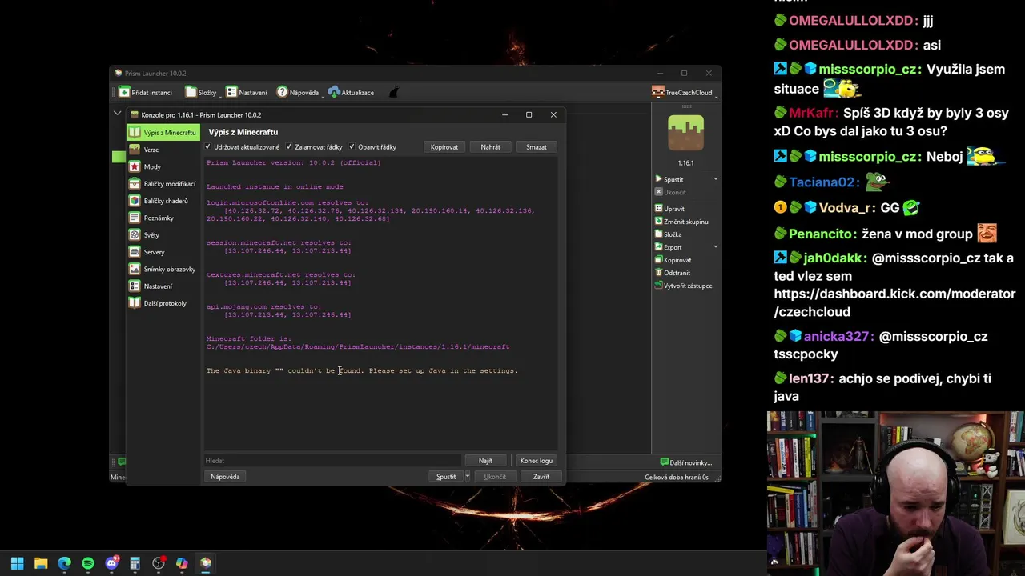
Task: Open the dashboard.kick.com link in chat
Action: coord(894,302)
